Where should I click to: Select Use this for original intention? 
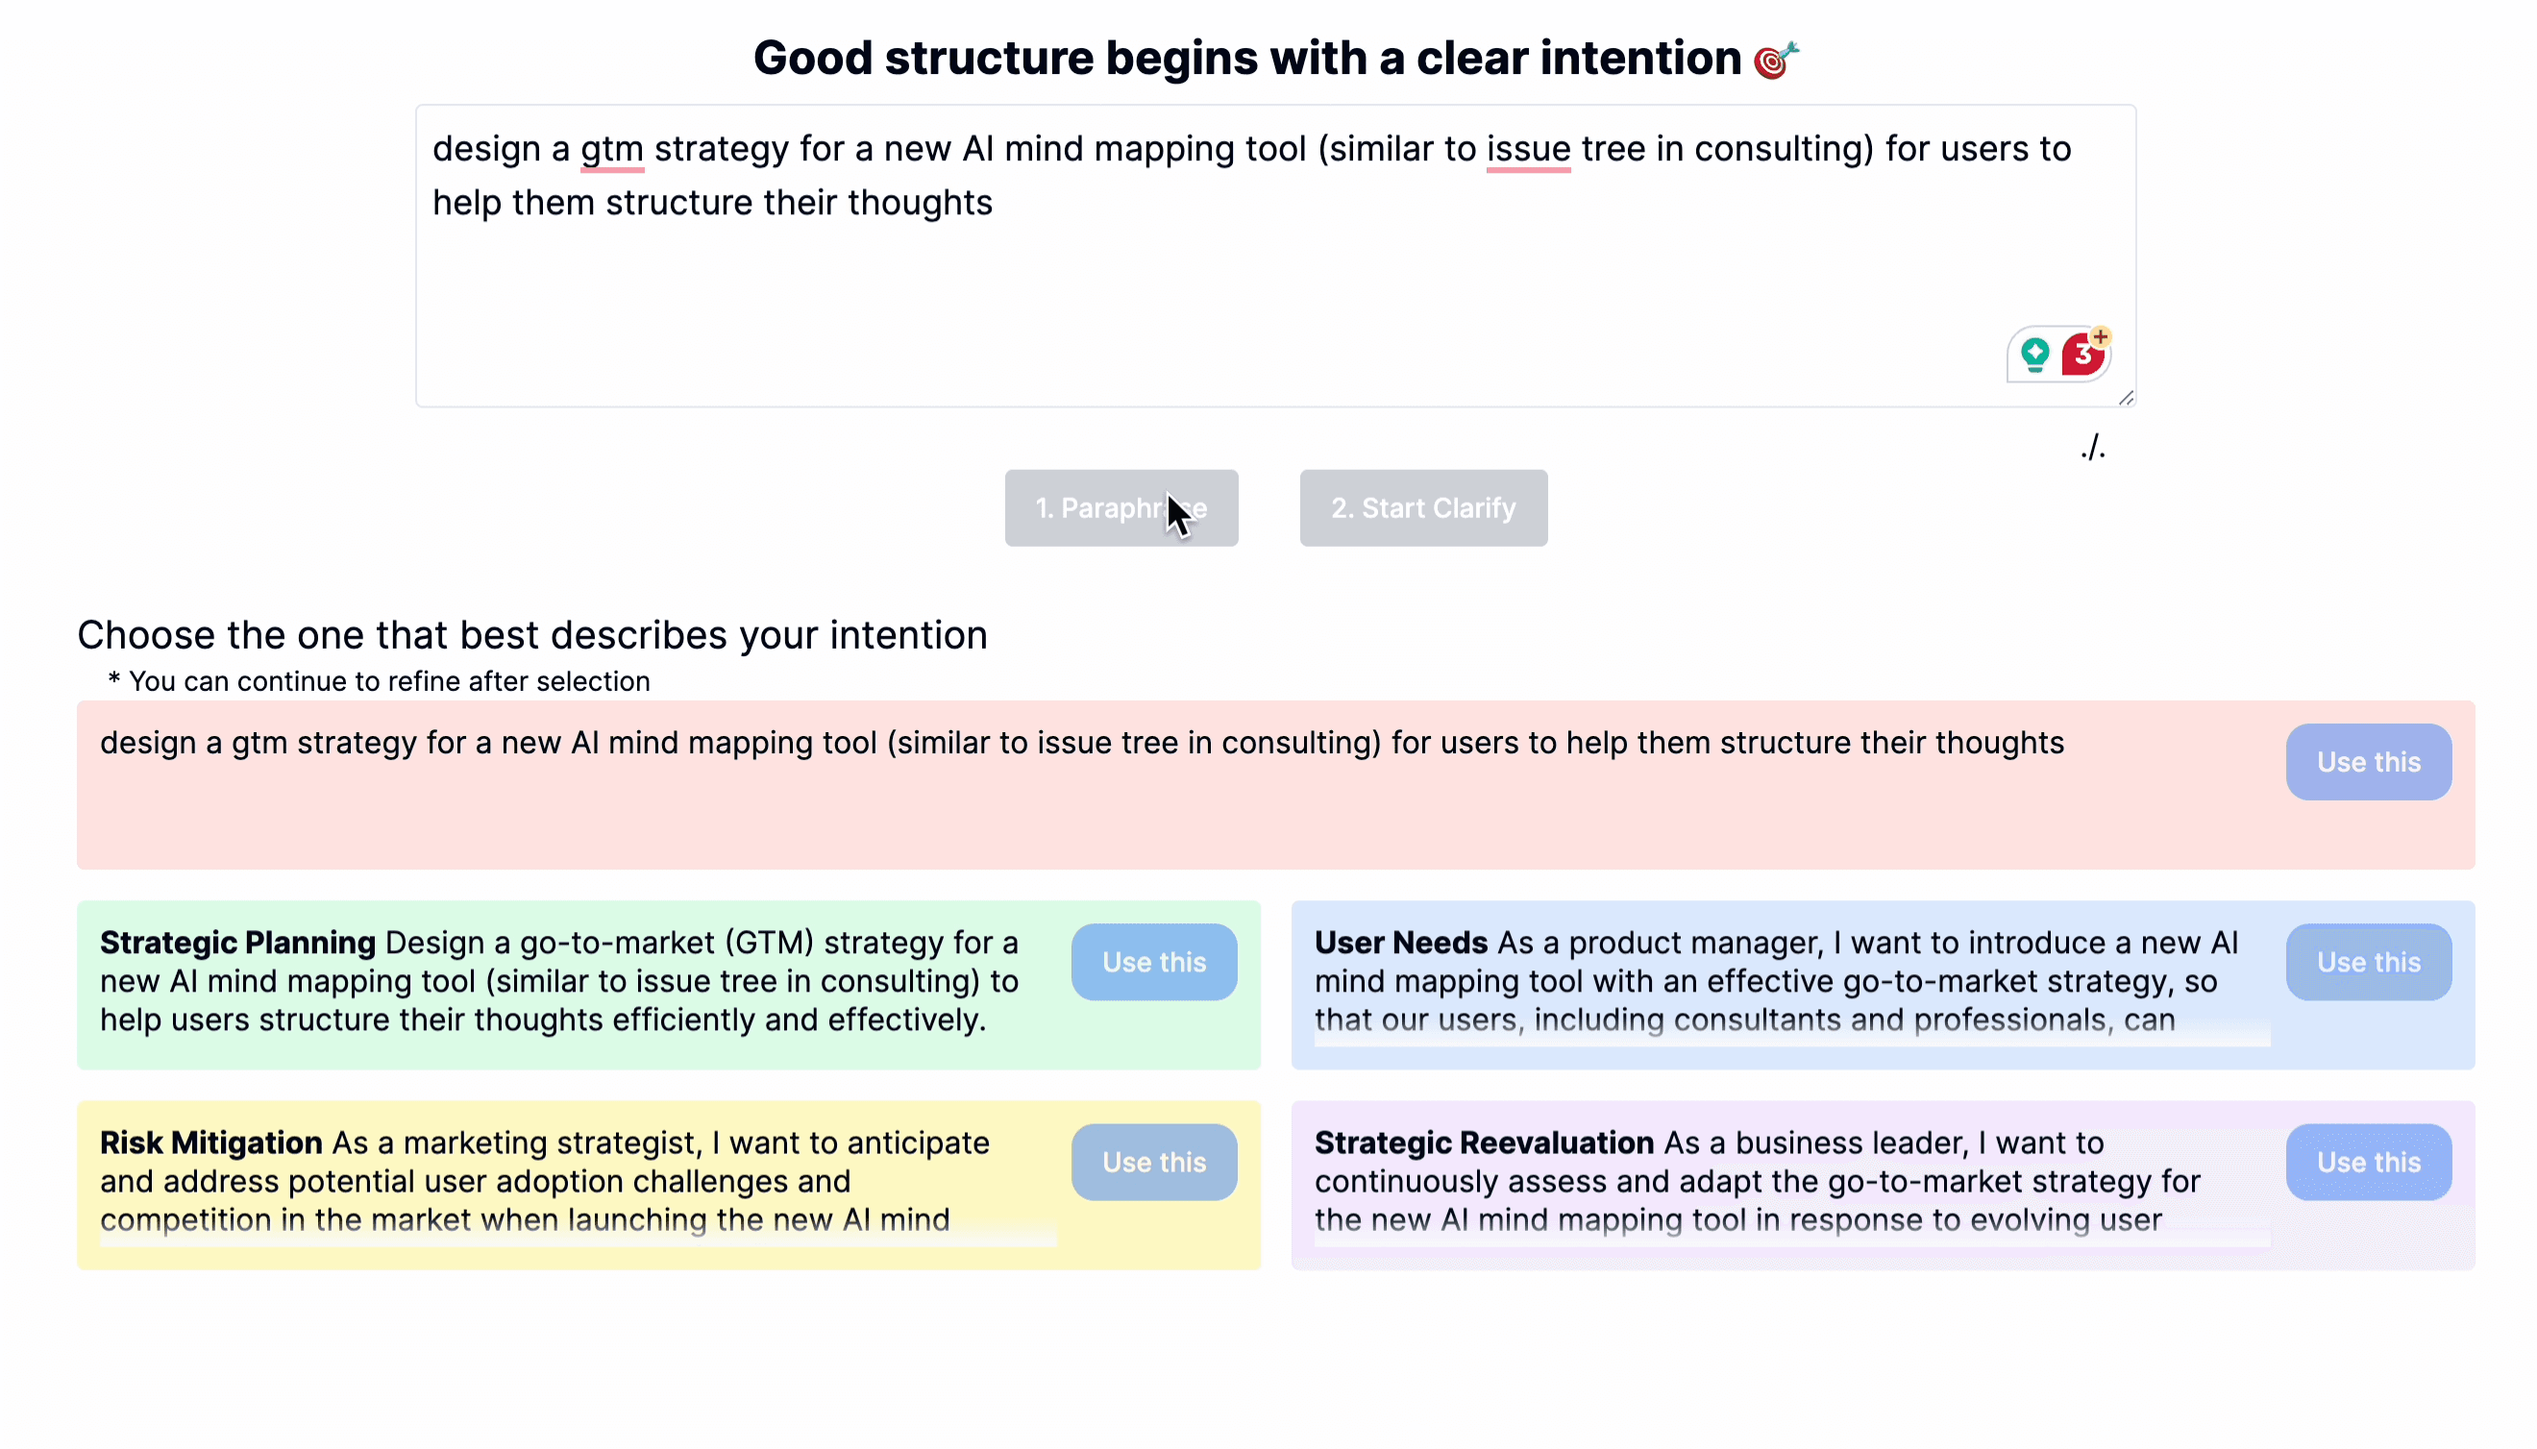(2368, 761)
